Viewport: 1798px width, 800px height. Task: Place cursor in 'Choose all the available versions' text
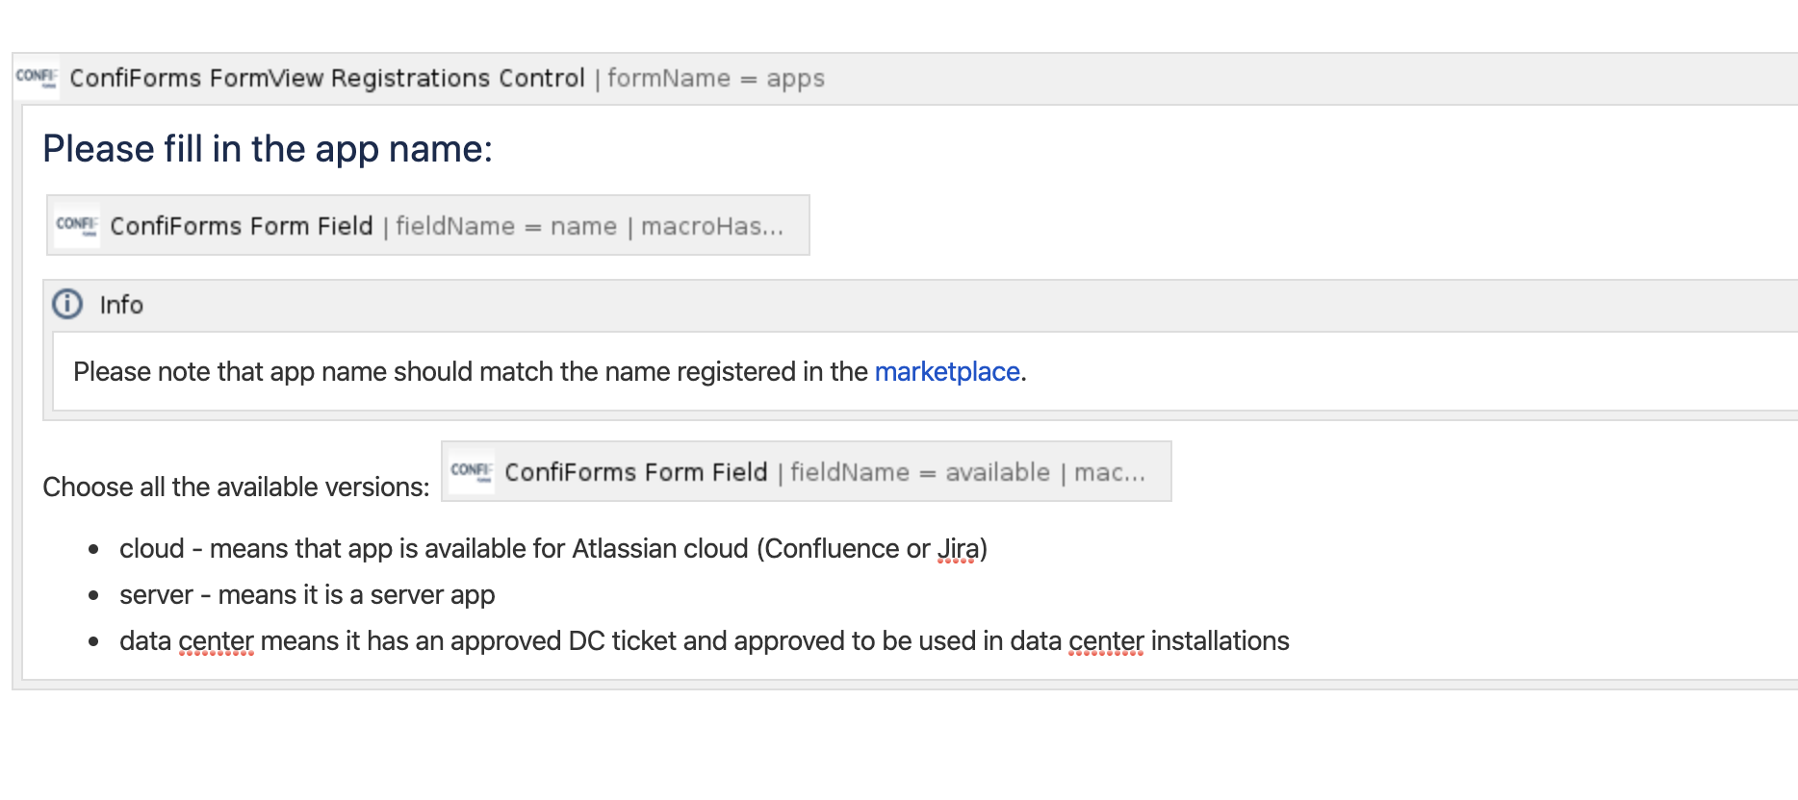point(236,487)
